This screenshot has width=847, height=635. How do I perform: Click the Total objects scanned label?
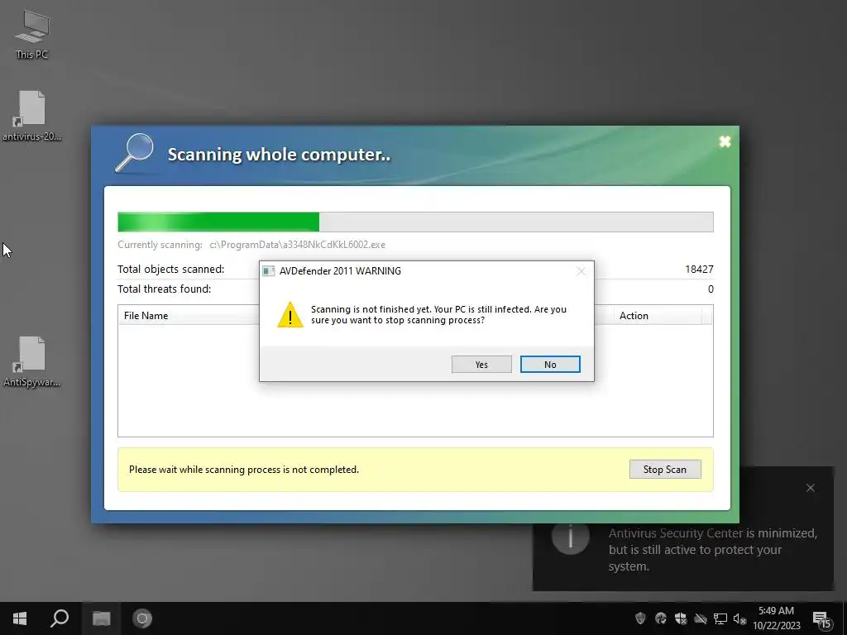pyautogui.click(x=170, y=269)
